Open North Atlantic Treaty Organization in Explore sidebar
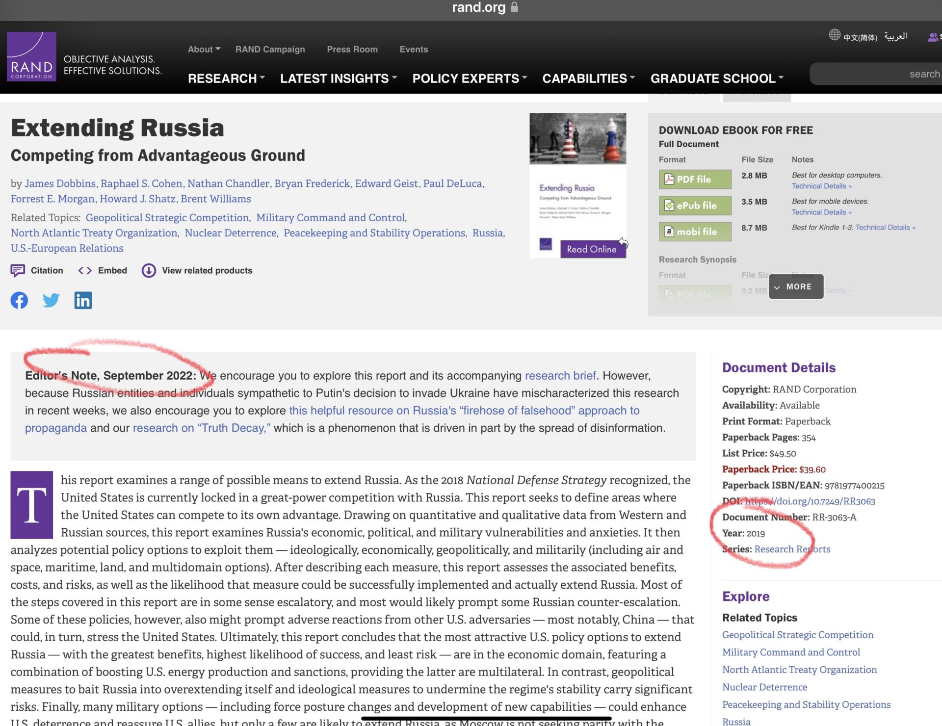Image resolution: width=942 pixels, height=726 pixels. (799, 670)
